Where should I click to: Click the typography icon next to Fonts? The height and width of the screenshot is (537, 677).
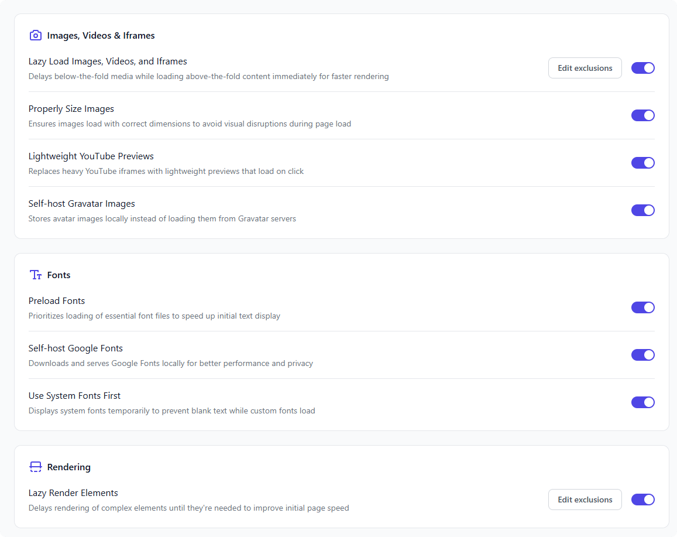point(36,275)
